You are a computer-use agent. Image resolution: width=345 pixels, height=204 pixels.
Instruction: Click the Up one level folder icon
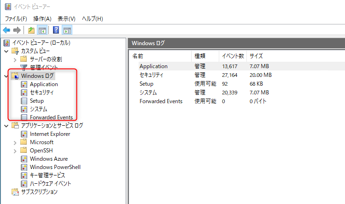pos(31,30)
